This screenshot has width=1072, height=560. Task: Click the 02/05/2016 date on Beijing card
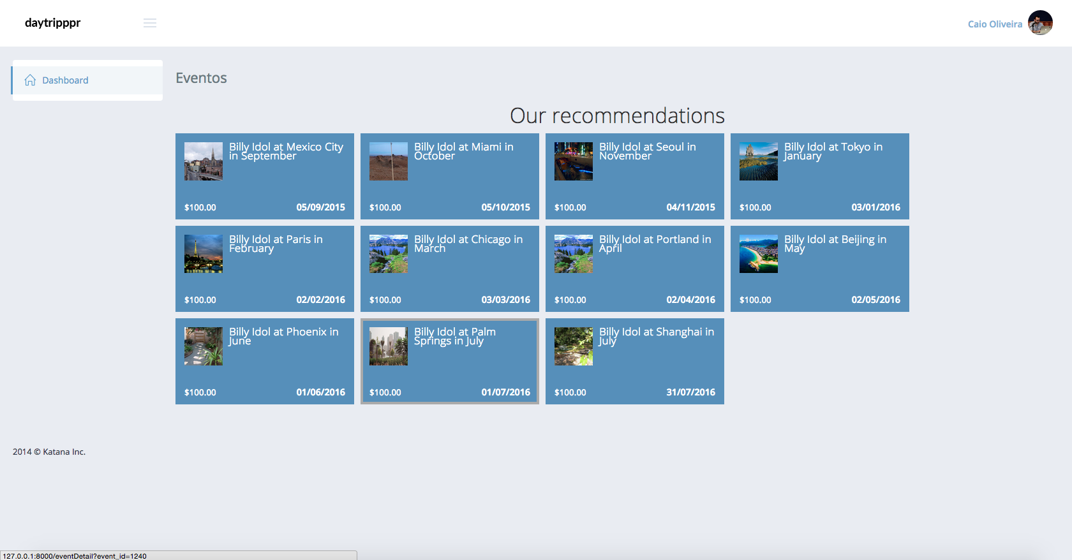(875, 300)
